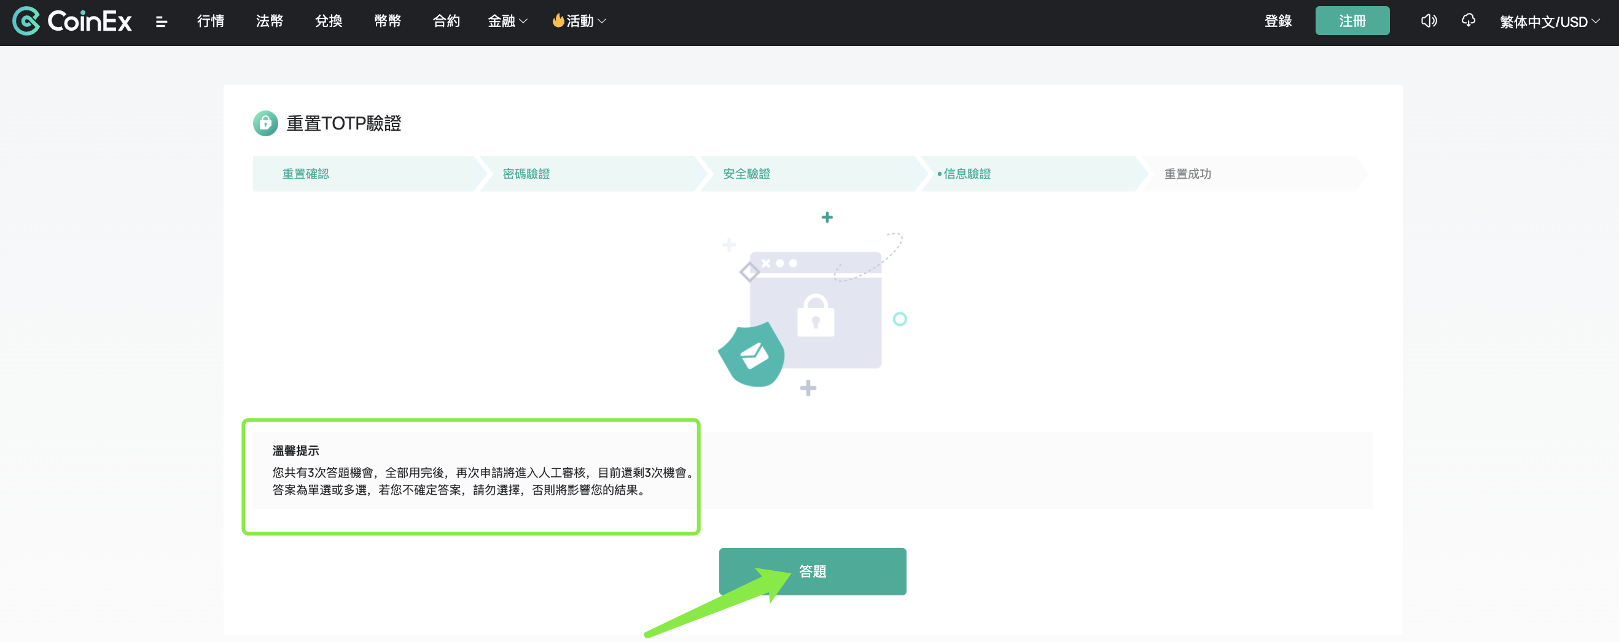
Task: Click the green shield envelope icon
Action: (752, 355)
